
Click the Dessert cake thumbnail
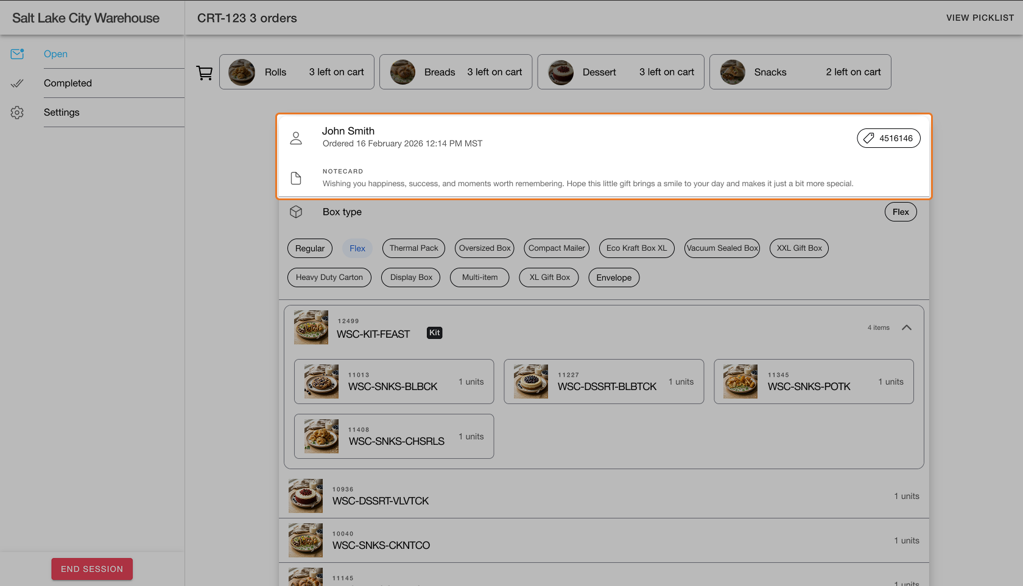pos(561,72)
